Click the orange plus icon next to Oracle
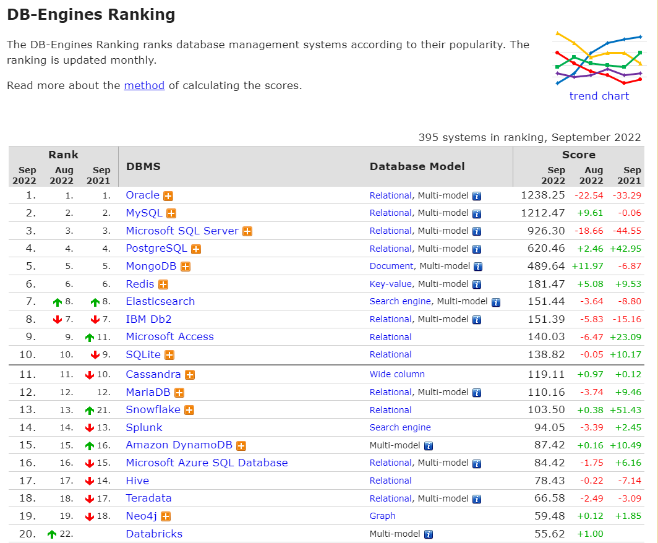Image resolution: width=658 pixels, height=543 pixels. (x=168, y=196)
